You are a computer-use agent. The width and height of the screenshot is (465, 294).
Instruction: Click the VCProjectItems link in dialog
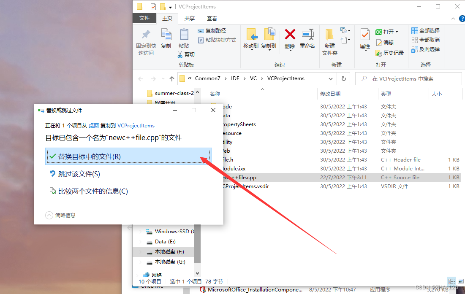[136, 126]
